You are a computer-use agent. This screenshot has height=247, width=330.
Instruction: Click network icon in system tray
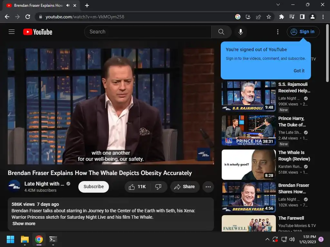coord(284,239)
